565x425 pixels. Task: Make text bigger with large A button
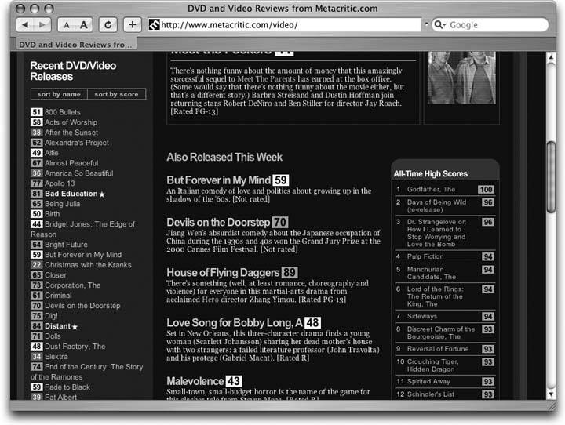[84, 25]
